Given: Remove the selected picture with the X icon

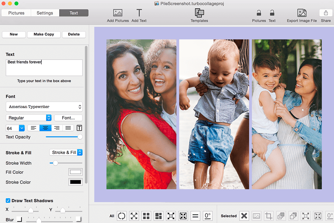Looking at the screenshot, I should pos(244,216).
